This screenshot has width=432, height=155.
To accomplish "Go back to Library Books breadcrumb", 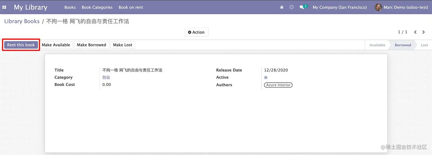I will tap(22, 21).
